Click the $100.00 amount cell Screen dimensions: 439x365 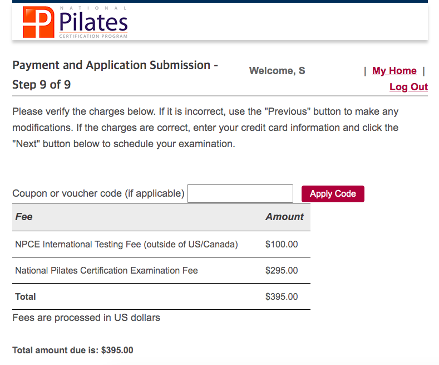(282, 244)
